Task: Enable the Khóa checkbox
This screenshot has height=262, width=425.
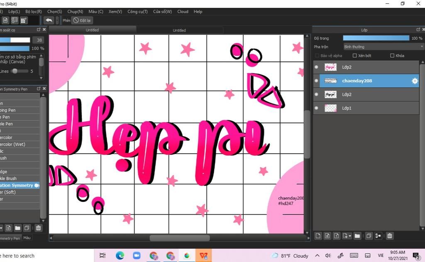Action: [x=392, y=56]
